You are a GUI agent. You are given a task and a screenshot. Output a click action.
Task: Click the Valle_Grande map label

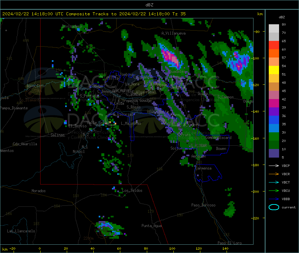coord(99,123)
